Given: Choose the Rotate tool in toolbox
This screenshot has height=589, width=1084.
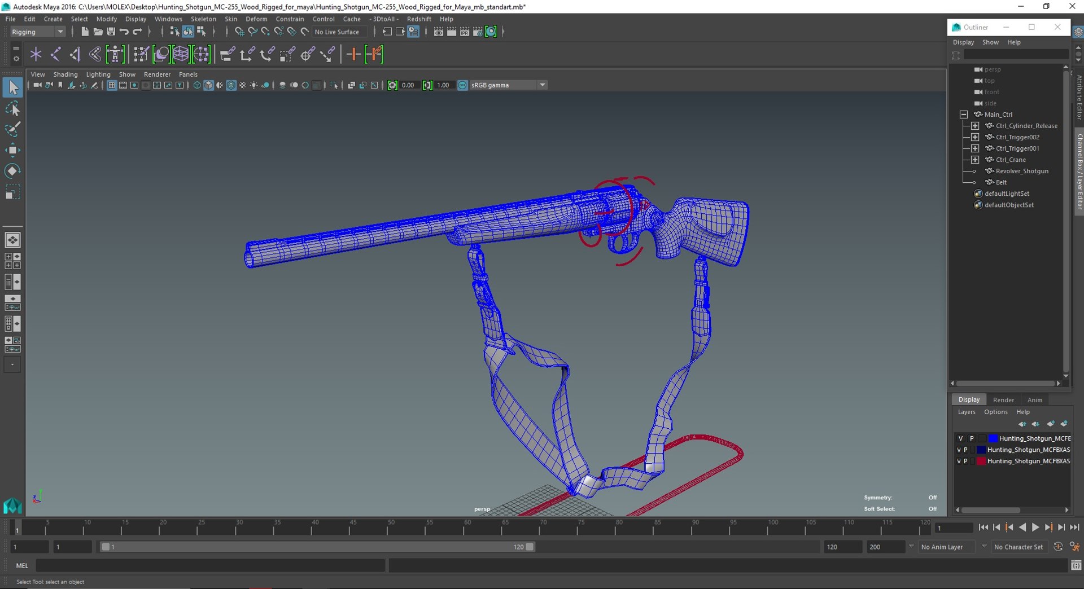Looking at the screenshot, I should click(12, 170).
